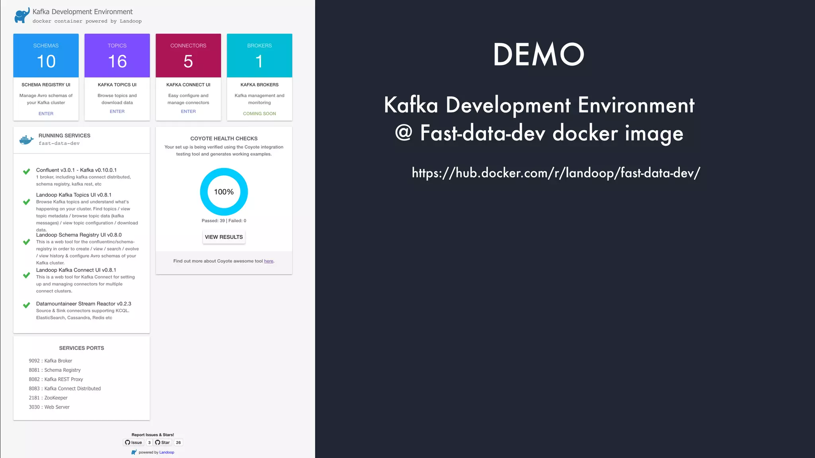This screenshot has height=458, width=815.
Task: Click the checkmark beside Datamountaineer Stream Reactor
Action: [x=26, y=305]
